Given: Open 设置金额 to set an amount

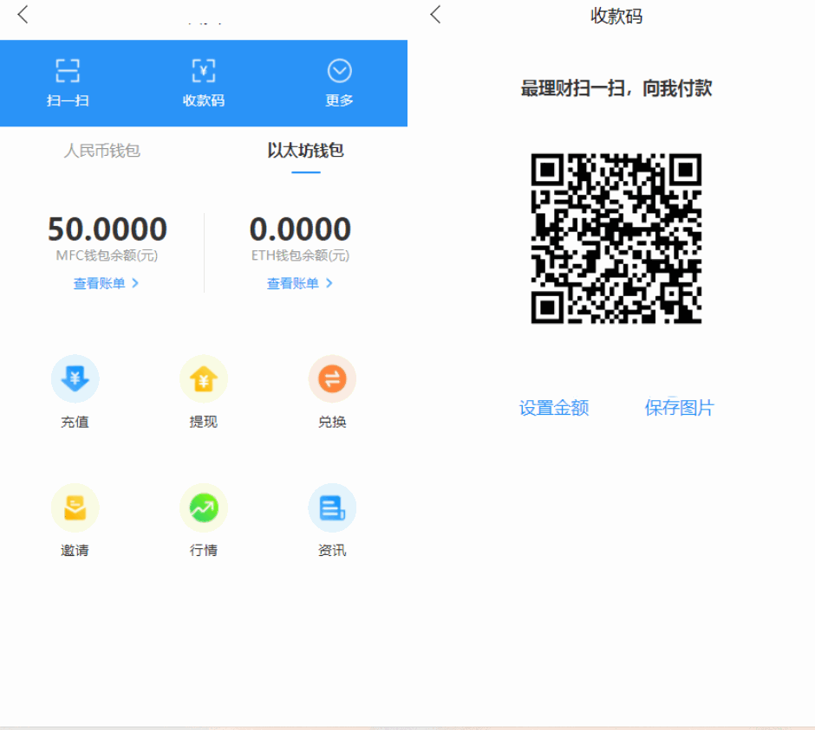Looking at the screenshot, I should coord(553,407).
